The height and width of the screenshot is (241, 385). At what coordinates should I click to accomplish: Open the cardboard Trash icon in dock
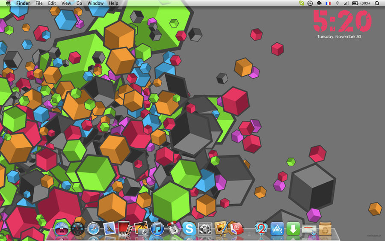[x=325, y=229]
